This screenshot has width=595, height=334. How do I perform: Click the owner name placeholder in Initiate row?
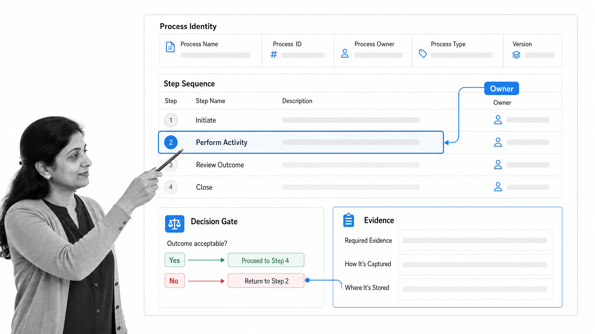tap(528, 120)
